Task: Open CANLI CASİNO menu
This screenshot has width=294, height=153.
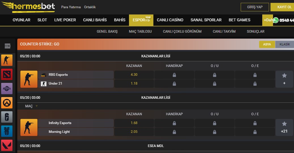Action: pos(170,20)
